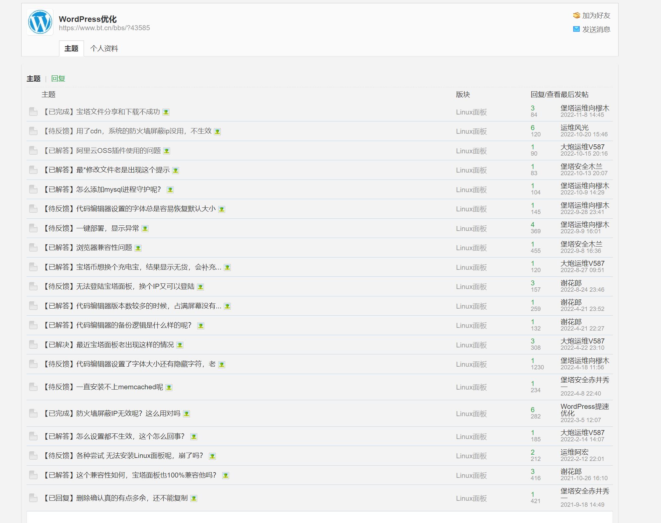Open last poster 运维风光 profile
The image size is (661, 523).
574,127
